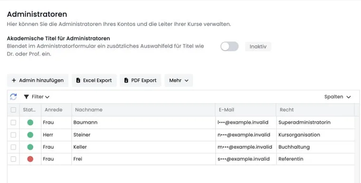Click the file icon on Excel Export
This screenshot has height=183, width=361.
(78, 80)
